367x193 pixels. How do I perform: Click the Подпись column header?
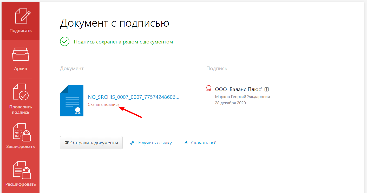(217, 69)
